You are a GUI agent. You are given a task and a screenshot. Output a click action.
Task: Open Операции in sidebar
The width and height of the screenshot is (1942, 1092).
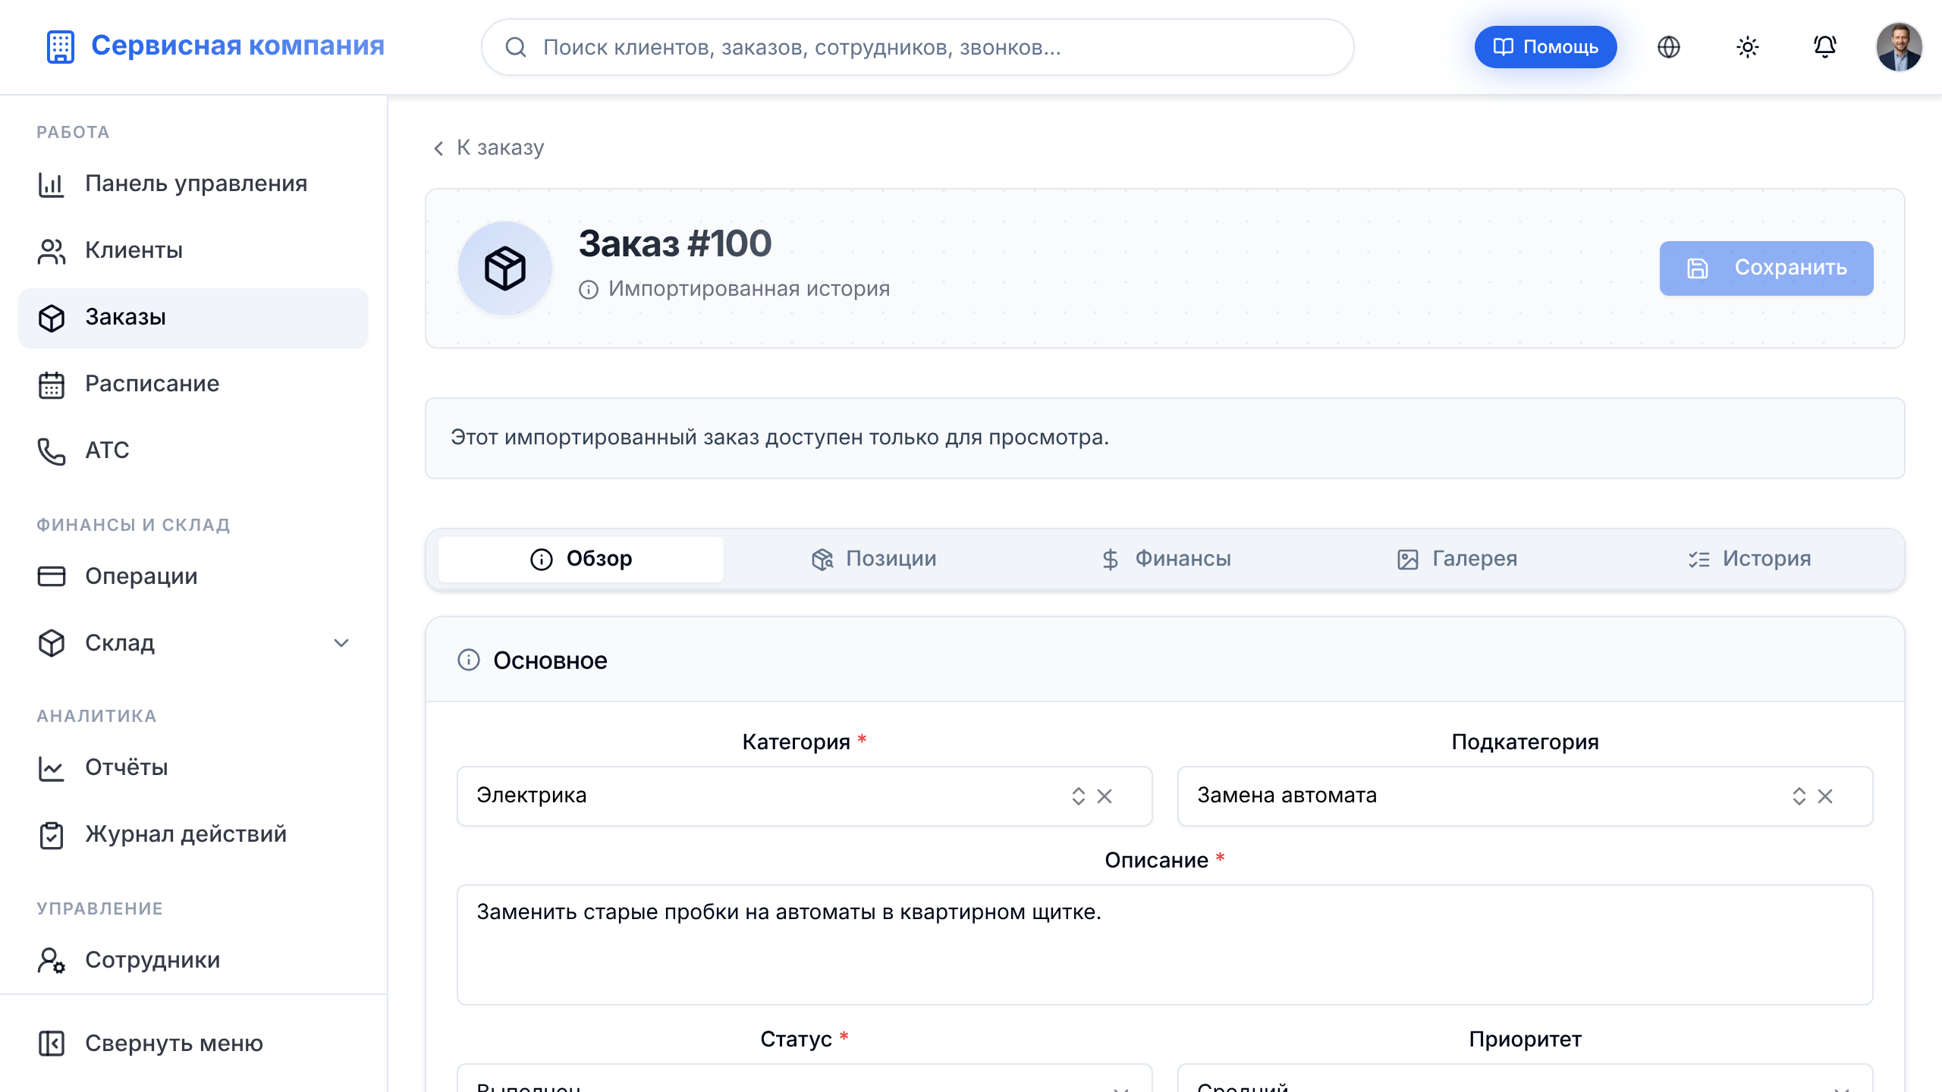click(x=193, y=576)
